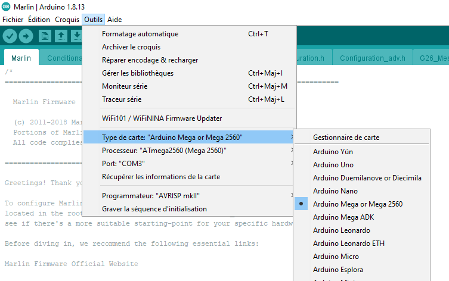This screenshot has height=281, width=449.
Task: Choose Arduino Yún board
Action: pyautogui.click(x=362, y=151)
